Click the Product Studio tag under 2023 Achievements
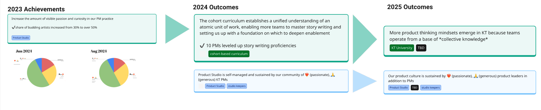Viewport: 541px width, 110px height. coord(21,38)
